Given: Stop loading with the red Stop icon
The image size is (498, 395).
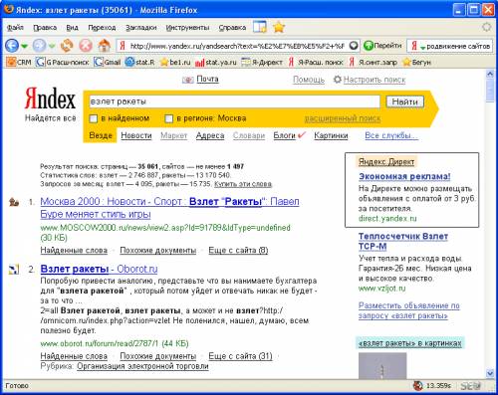Looking at the screenshot, I should point(86,46).
